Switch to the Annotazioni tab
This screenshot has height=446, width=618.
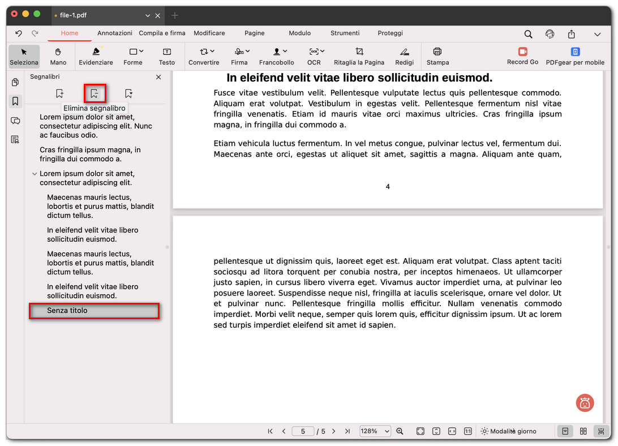point(114,33)
